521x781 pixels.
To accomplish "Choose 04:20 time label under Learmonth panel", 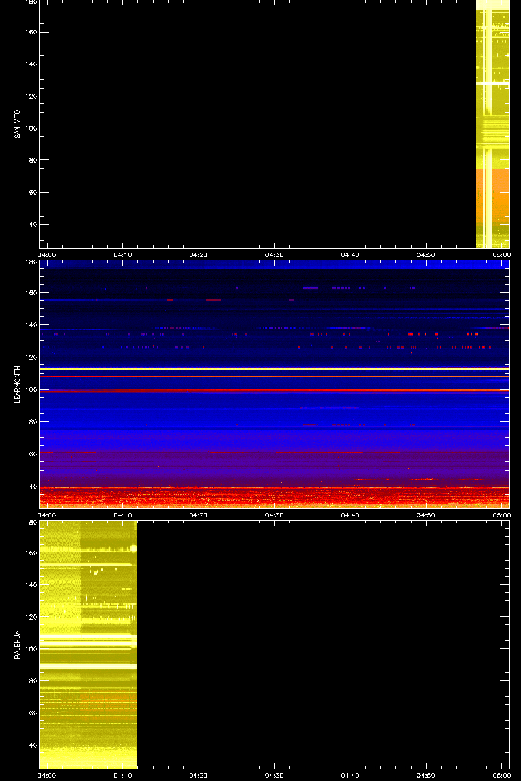I will [x=199, y=515].
